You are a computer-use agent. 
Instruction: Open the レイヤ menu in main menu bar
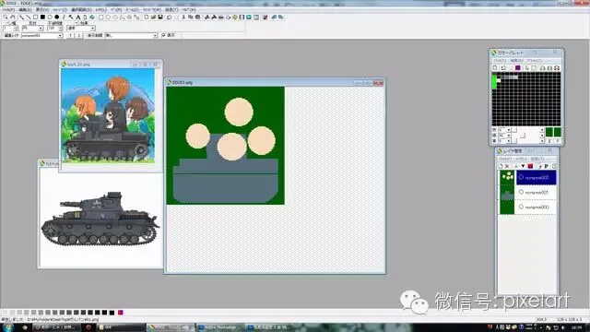point(100,9)
